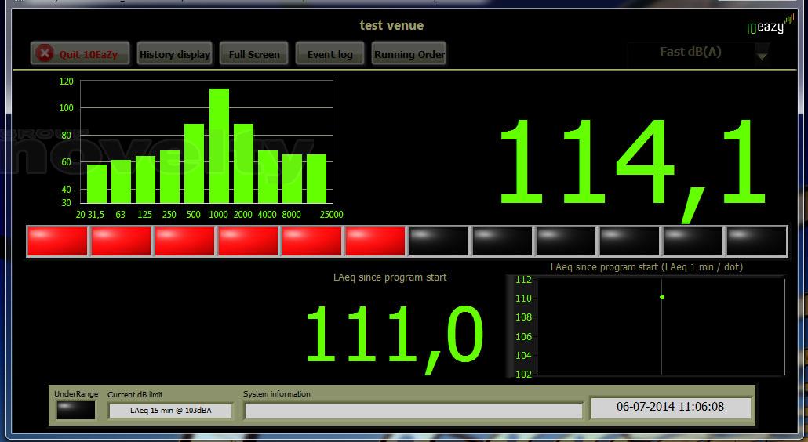Click the LAeq 15 min @ 103dBA limit field
The image size is (808, 442).
[170, 411]
